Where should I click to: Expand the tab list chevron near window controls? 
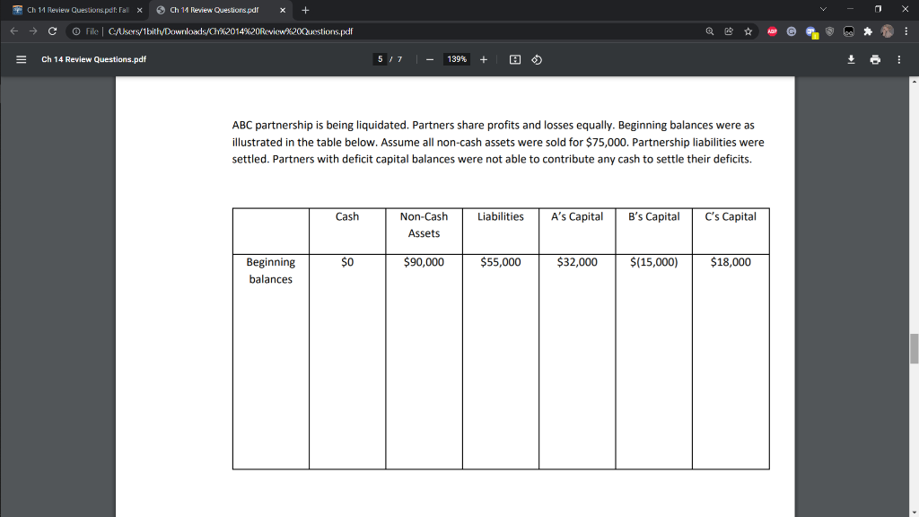click(822, 9)
